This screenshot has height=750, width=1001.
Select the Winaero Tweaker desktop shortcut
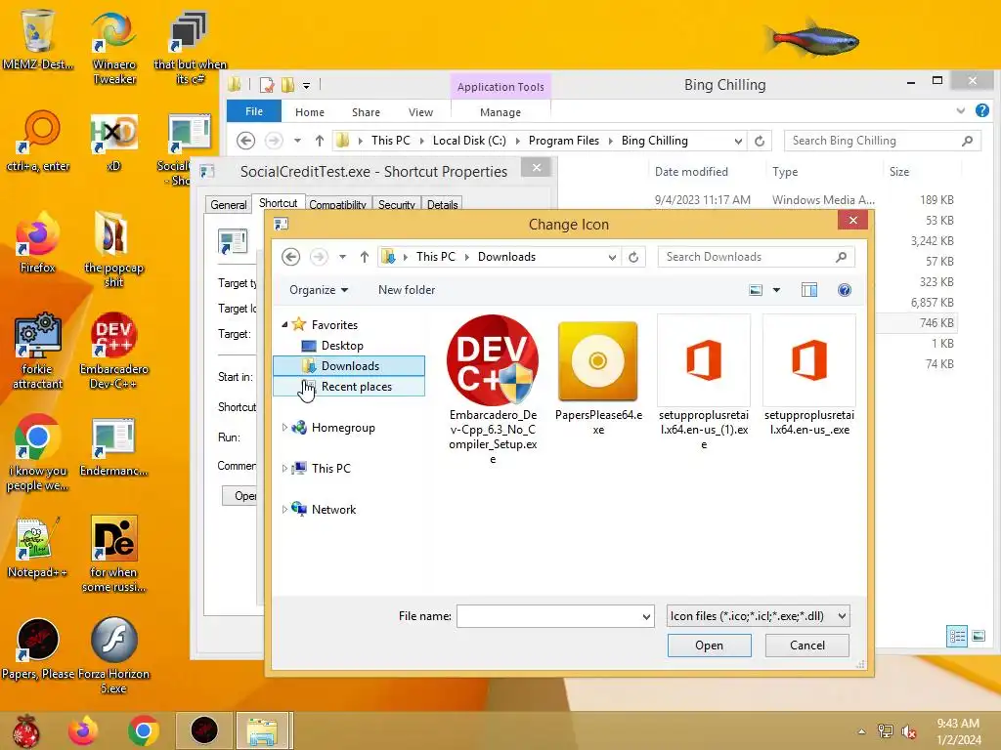point(113,49)
